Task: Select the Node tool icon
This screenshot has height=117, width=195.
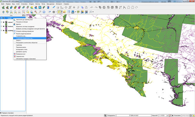Action: point(70,7)
